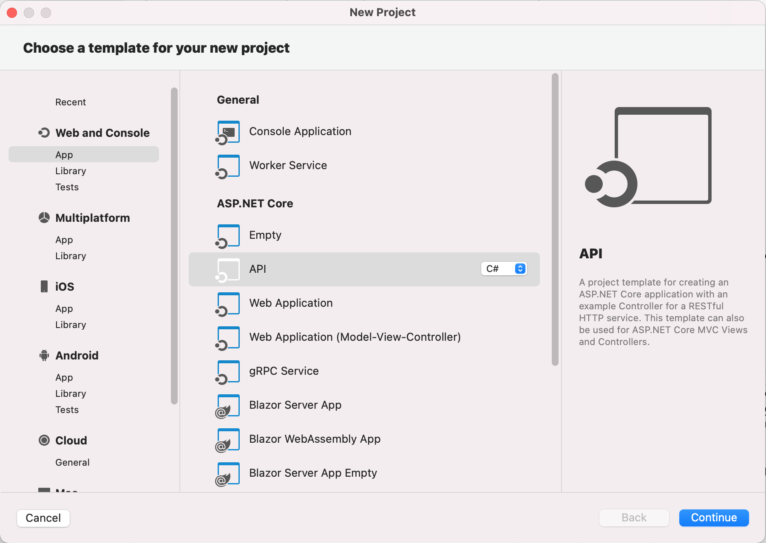The image size is (766, 543).
Task: Open Tests under the Android section
Action: 67,410
